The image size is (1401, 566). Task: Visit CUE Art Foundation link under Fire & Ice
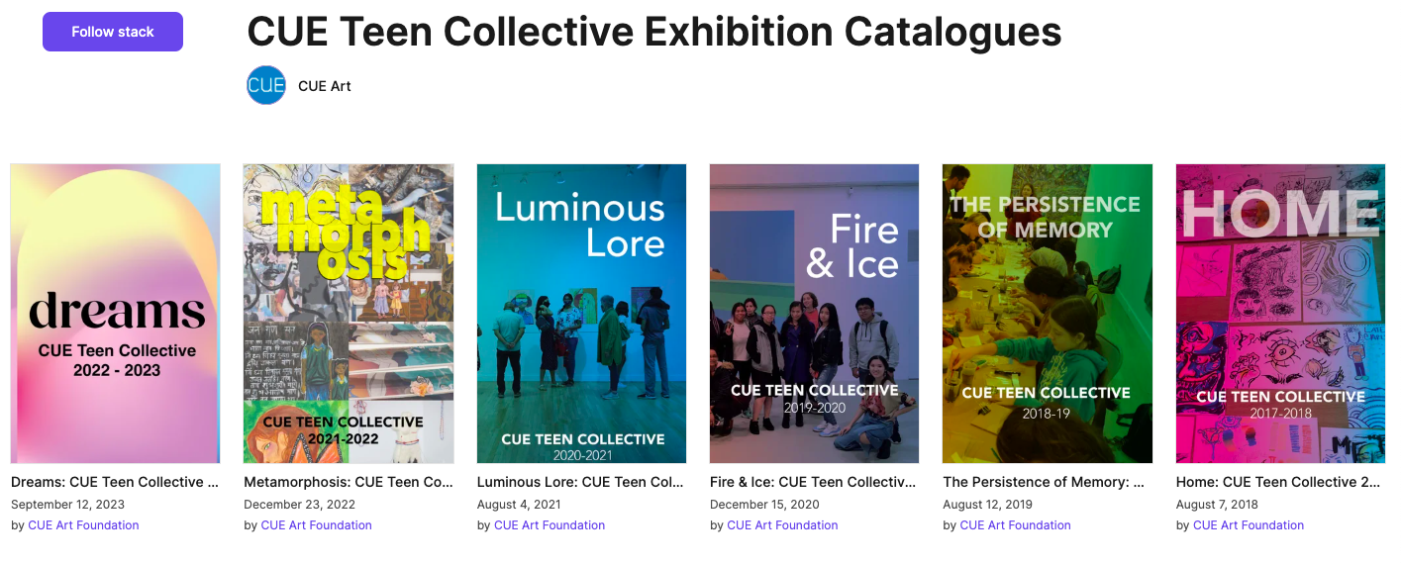782,525
